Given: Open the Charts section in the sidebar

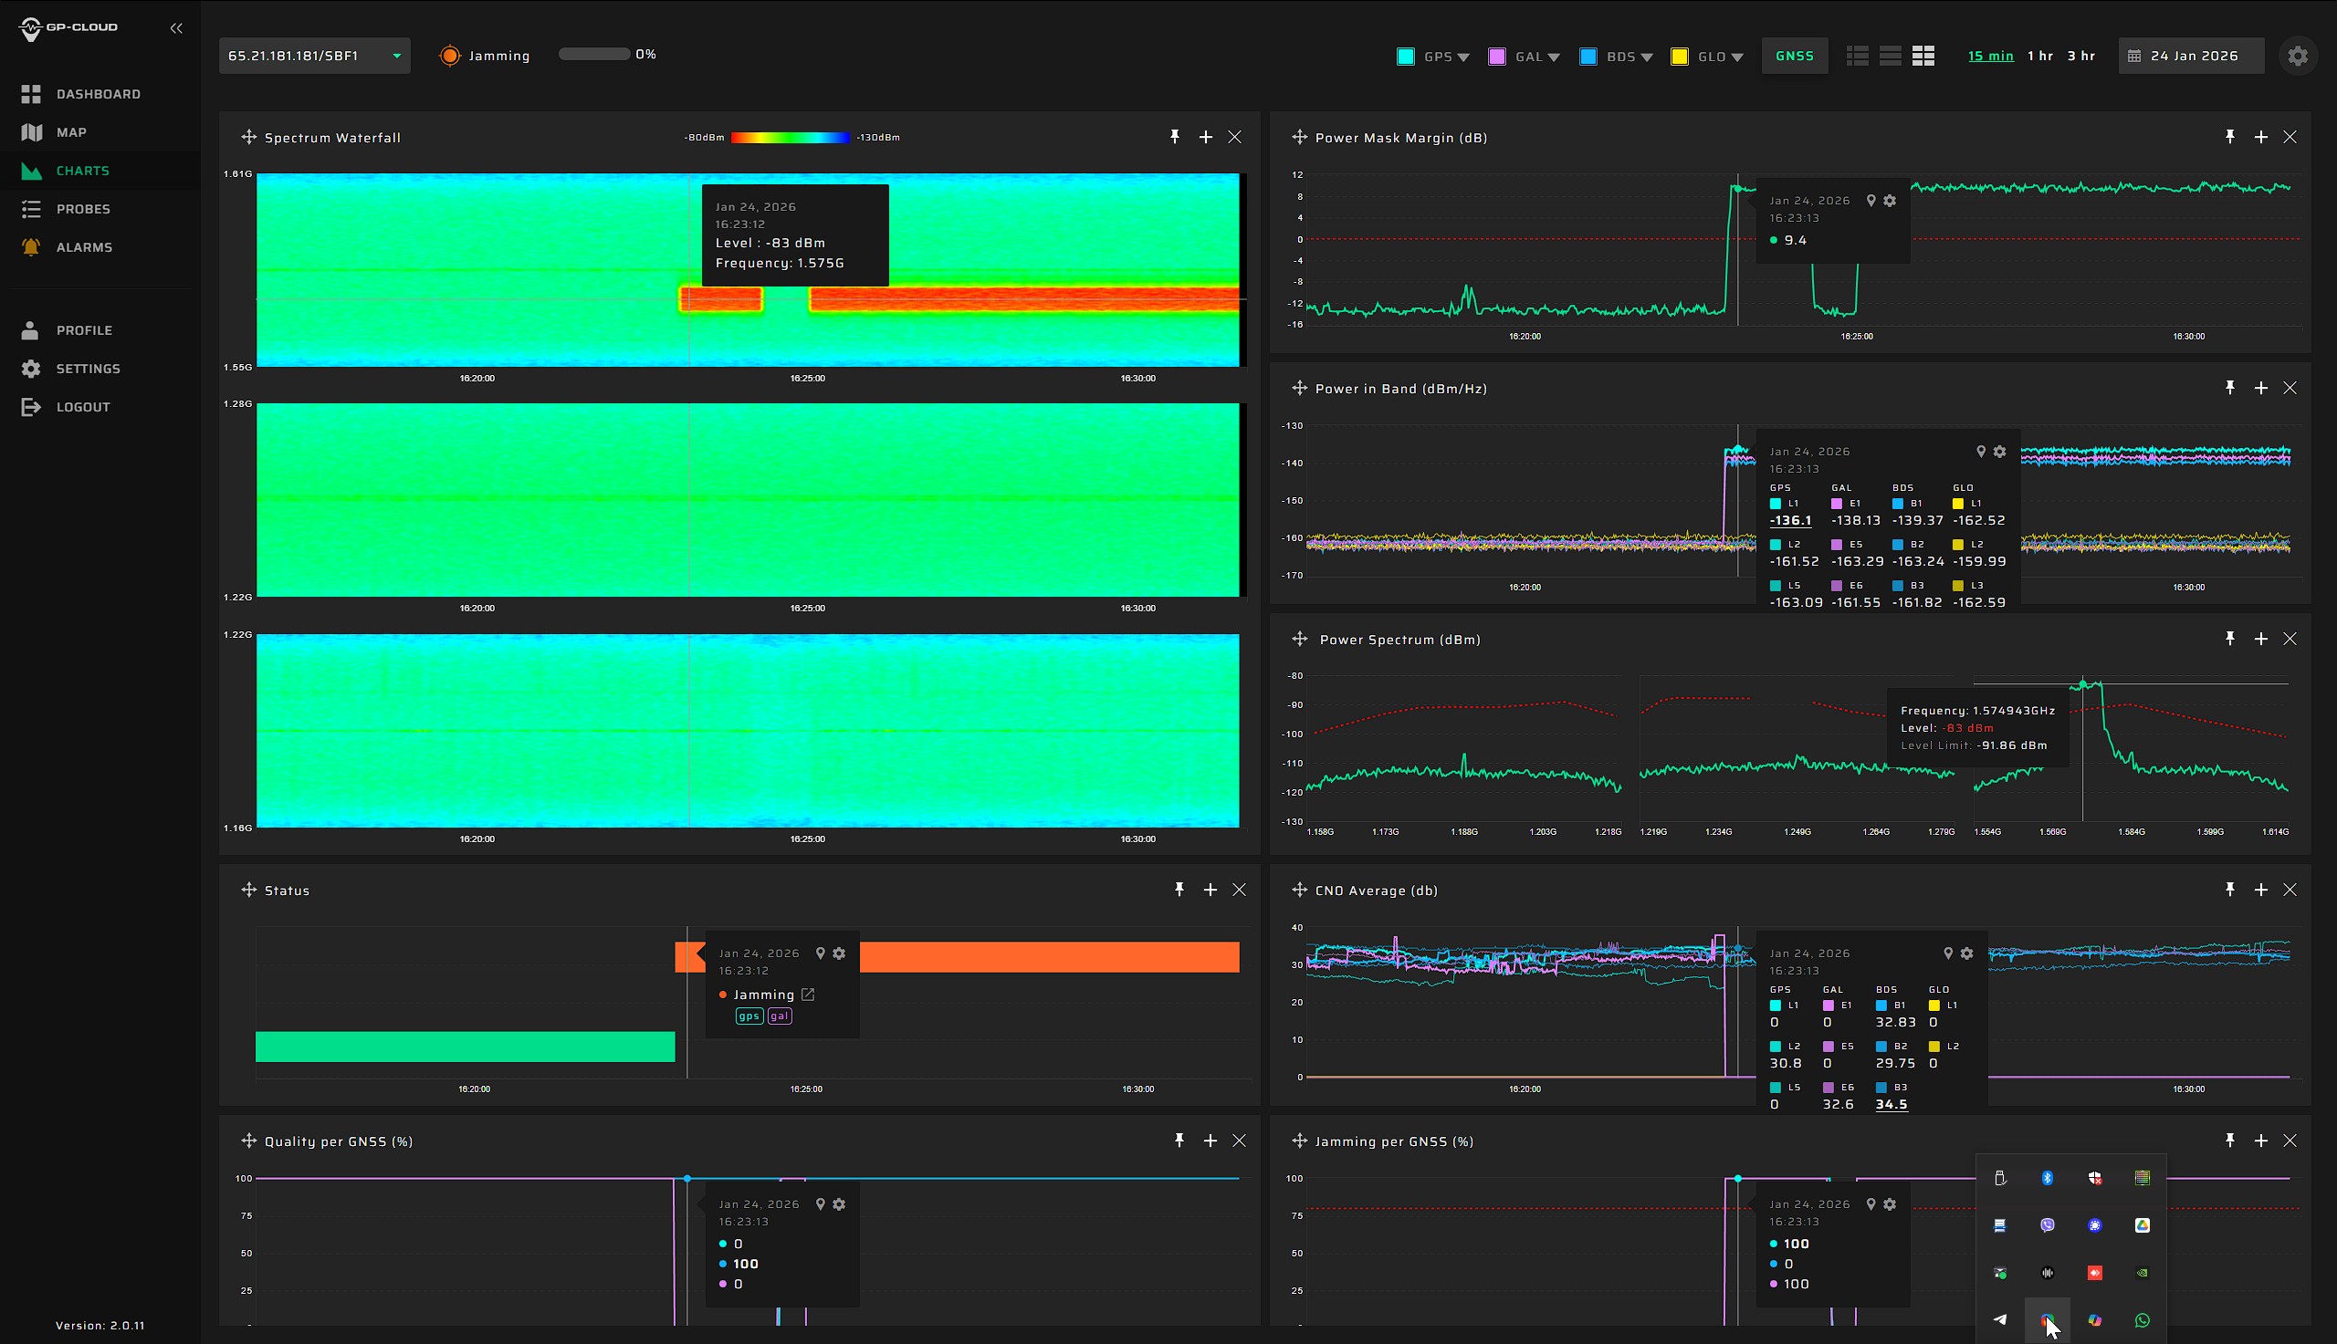Looking at the screenshot, I should (x=82, y=170).
